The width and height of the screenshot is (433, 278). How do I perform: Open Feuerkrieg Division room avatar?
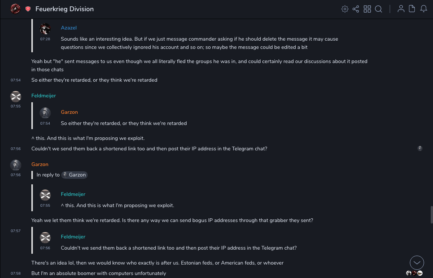[x=15, y=9]
